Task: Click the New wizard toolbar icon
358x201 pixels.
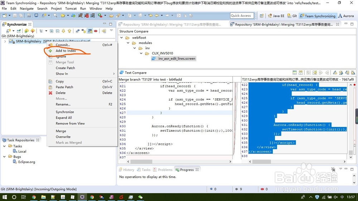Action: (4, 15)
